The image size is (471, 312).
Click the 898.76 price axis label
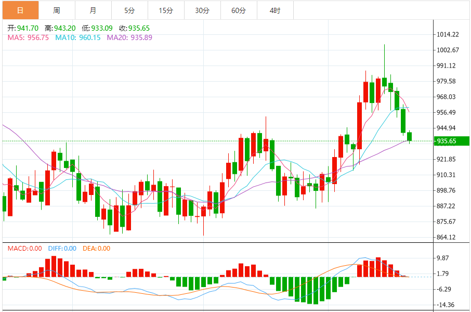446,190
